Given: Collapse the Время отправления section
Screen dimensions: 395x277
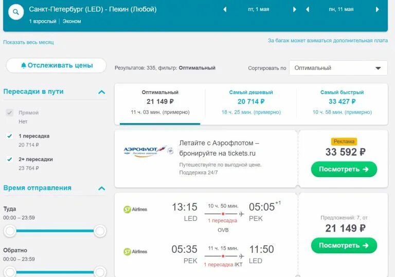Looking at the screenshot, I should [x=101, y=189].
